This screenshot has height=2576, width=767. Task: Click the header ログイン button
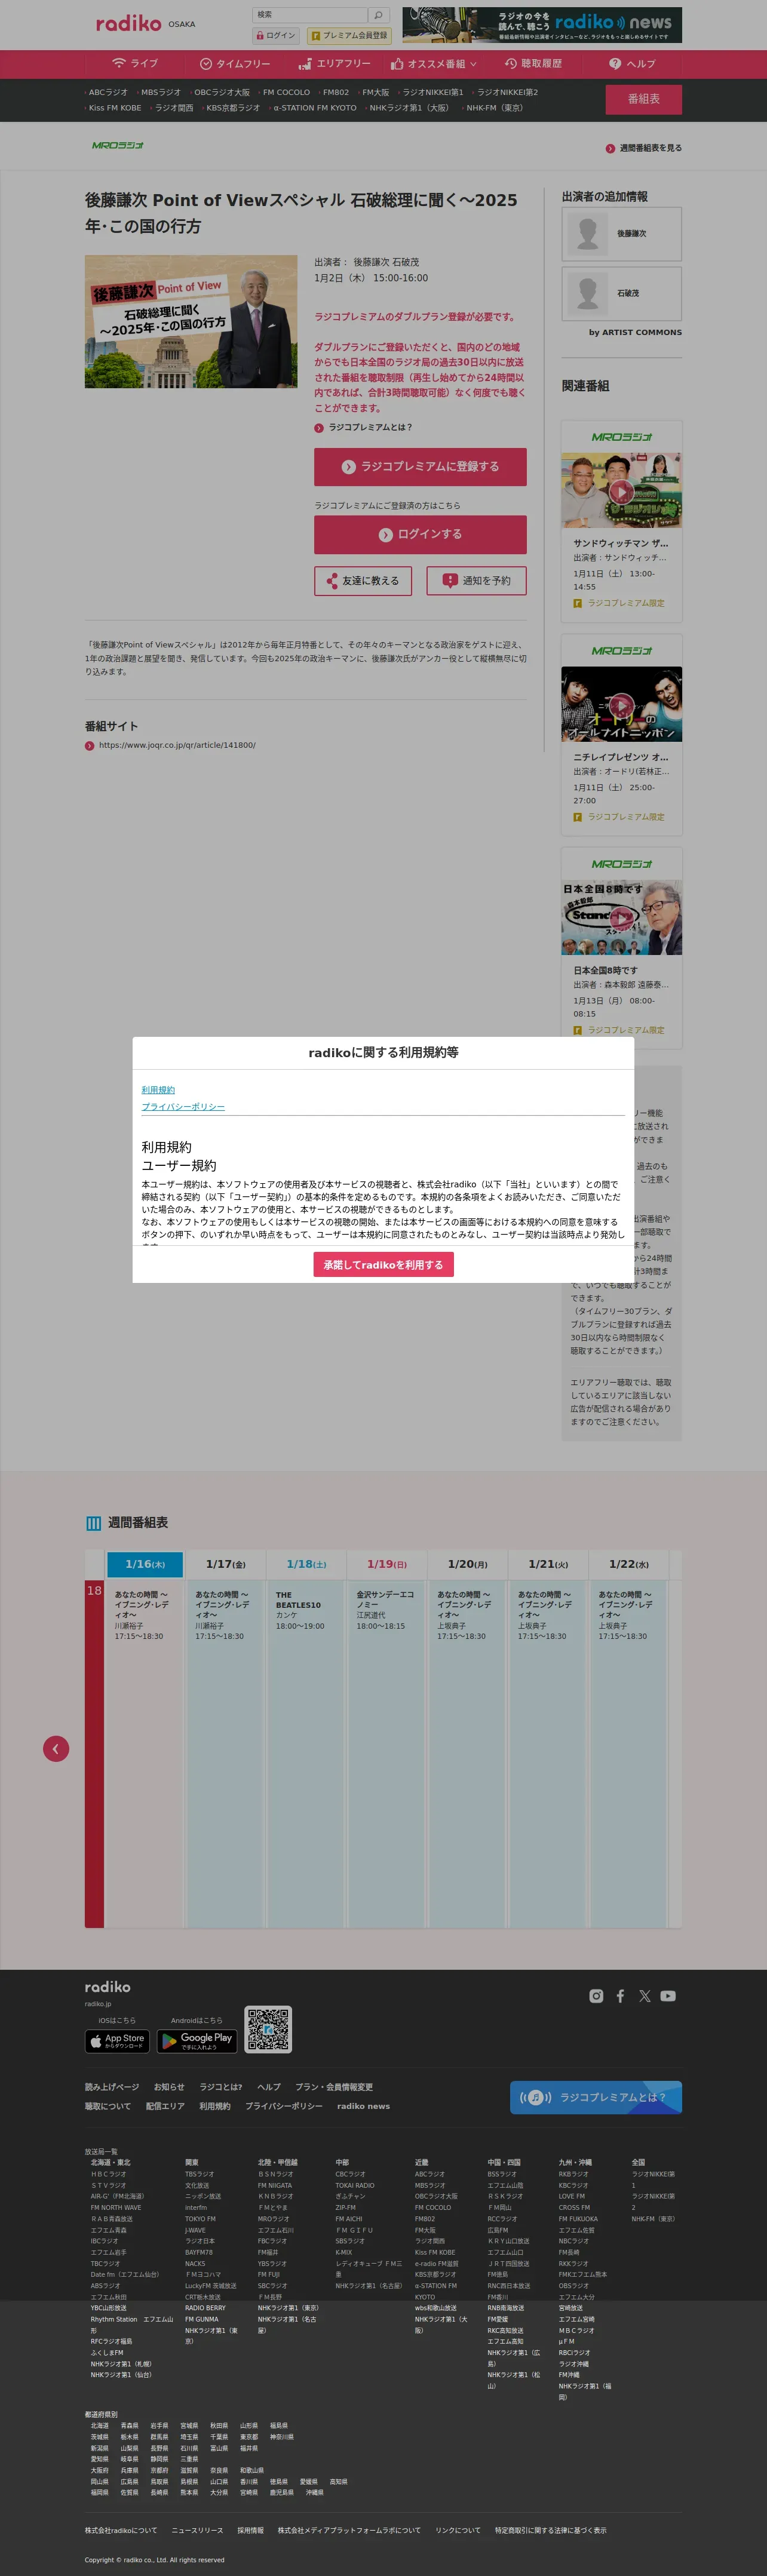click(275, 35)
